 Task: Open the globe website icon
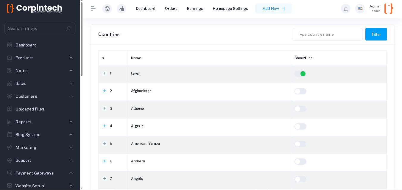(x=107, y=9)
